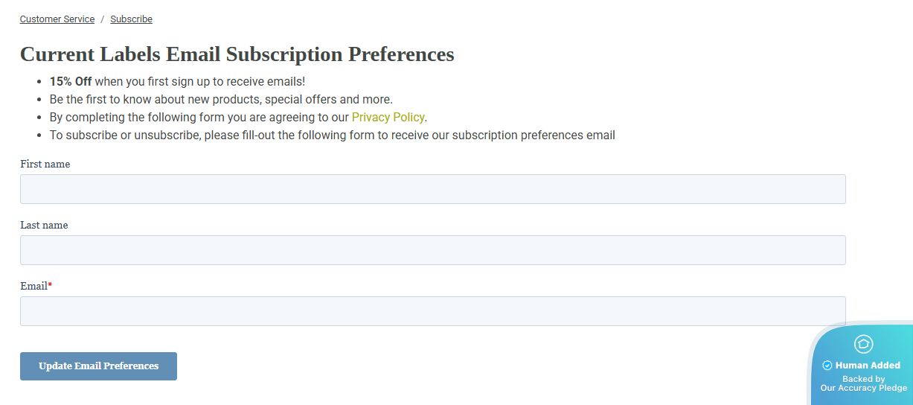Image resolution: width=913 pixels, height=405 pixels.
Task: Click the hexagon badge icon above Human Added
Action: pyautogui.click(x=863, y=344)
